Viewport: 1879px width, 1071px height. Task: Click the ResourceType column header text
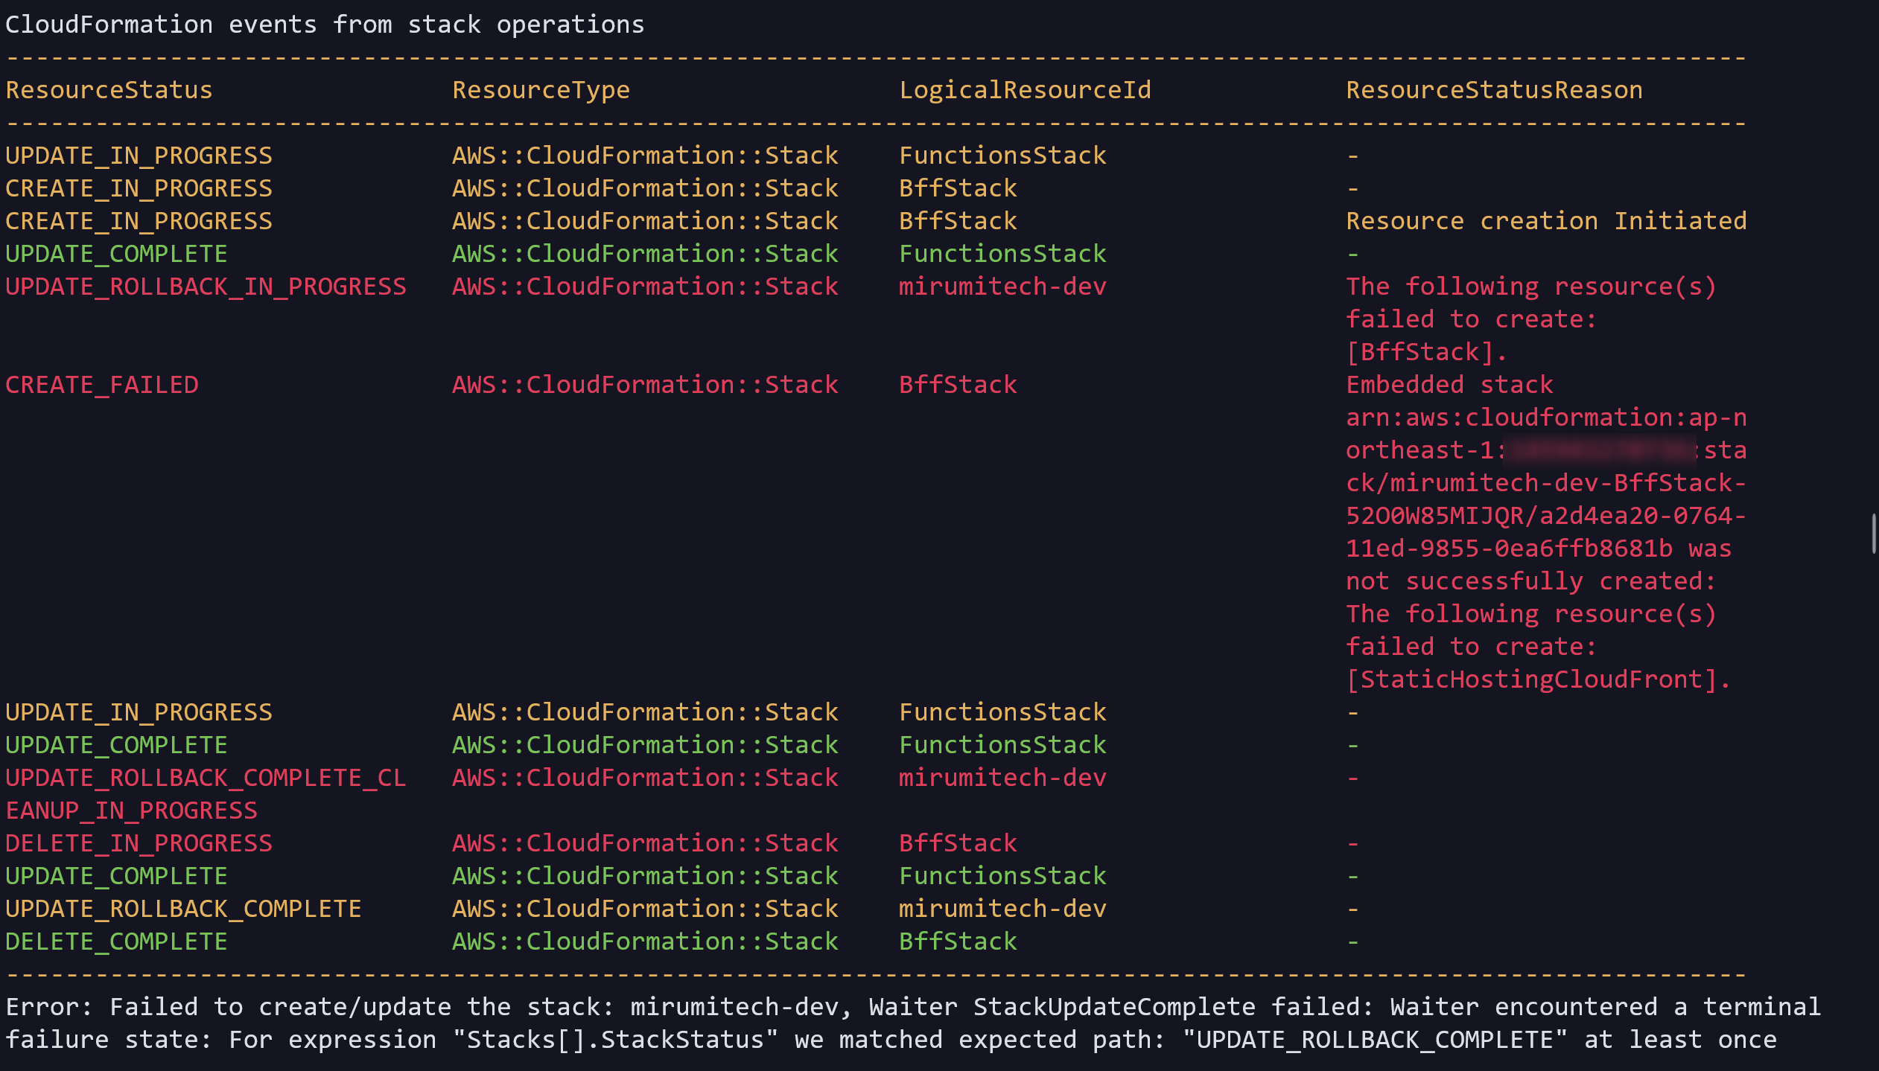[x=541, y=90]
